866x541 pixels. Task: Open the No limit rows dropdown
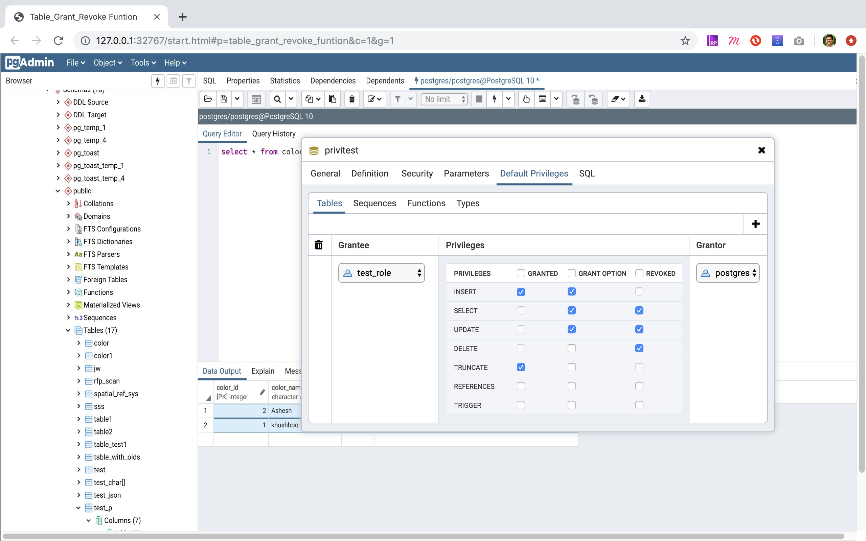click(x=444, y=99)
